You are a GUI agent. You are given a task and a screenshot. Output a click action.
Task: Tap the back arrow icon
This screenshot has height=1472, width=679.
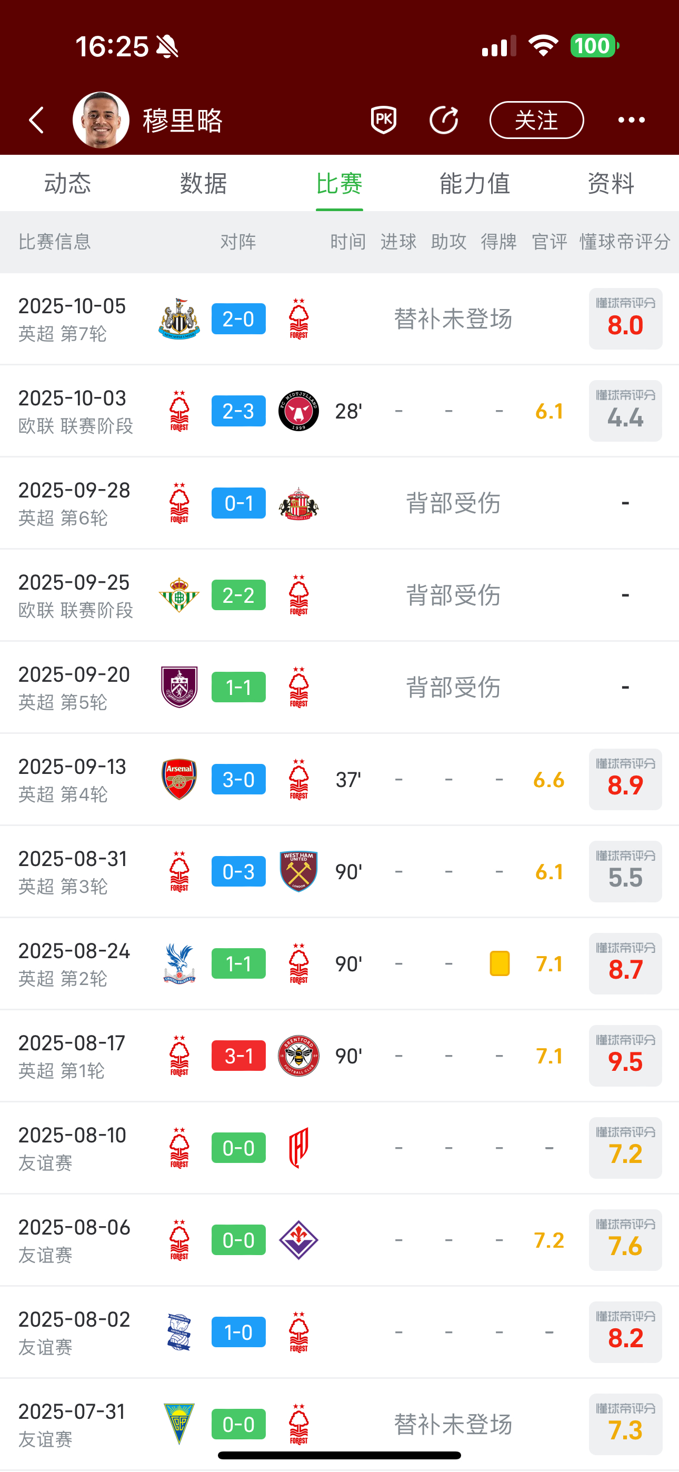[36, 120]
